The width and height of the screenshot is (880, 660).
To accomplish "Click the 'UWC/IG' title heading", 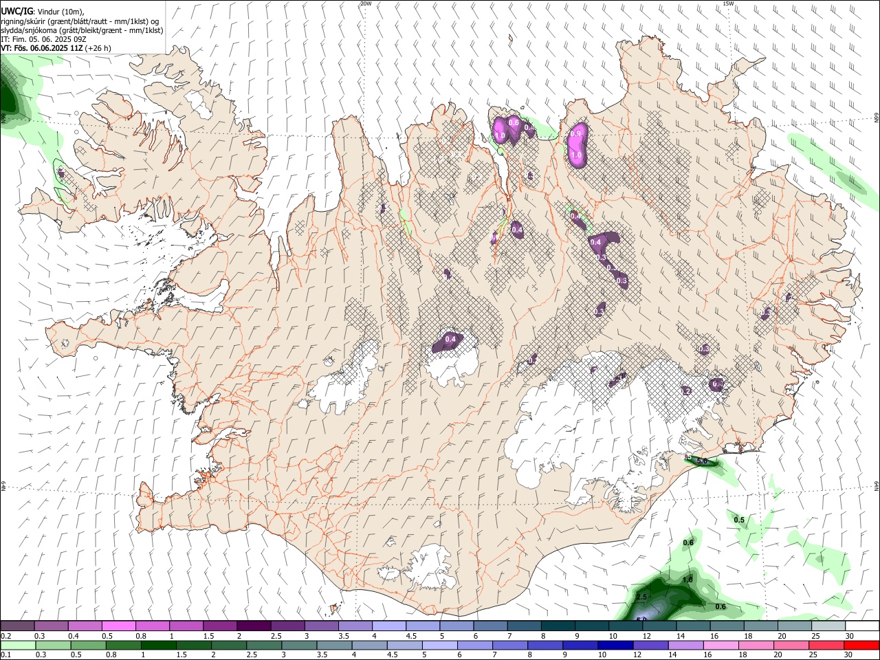I will (x=17, y=12).
